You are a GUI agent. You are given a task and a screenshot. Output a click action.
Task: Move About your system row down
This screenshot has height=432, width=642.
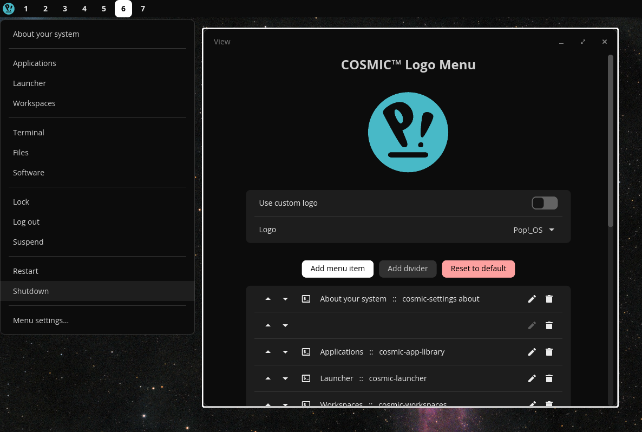285,299
